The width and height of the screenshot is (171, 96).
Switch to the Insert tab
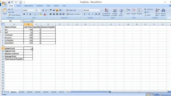tap(18, 6)
